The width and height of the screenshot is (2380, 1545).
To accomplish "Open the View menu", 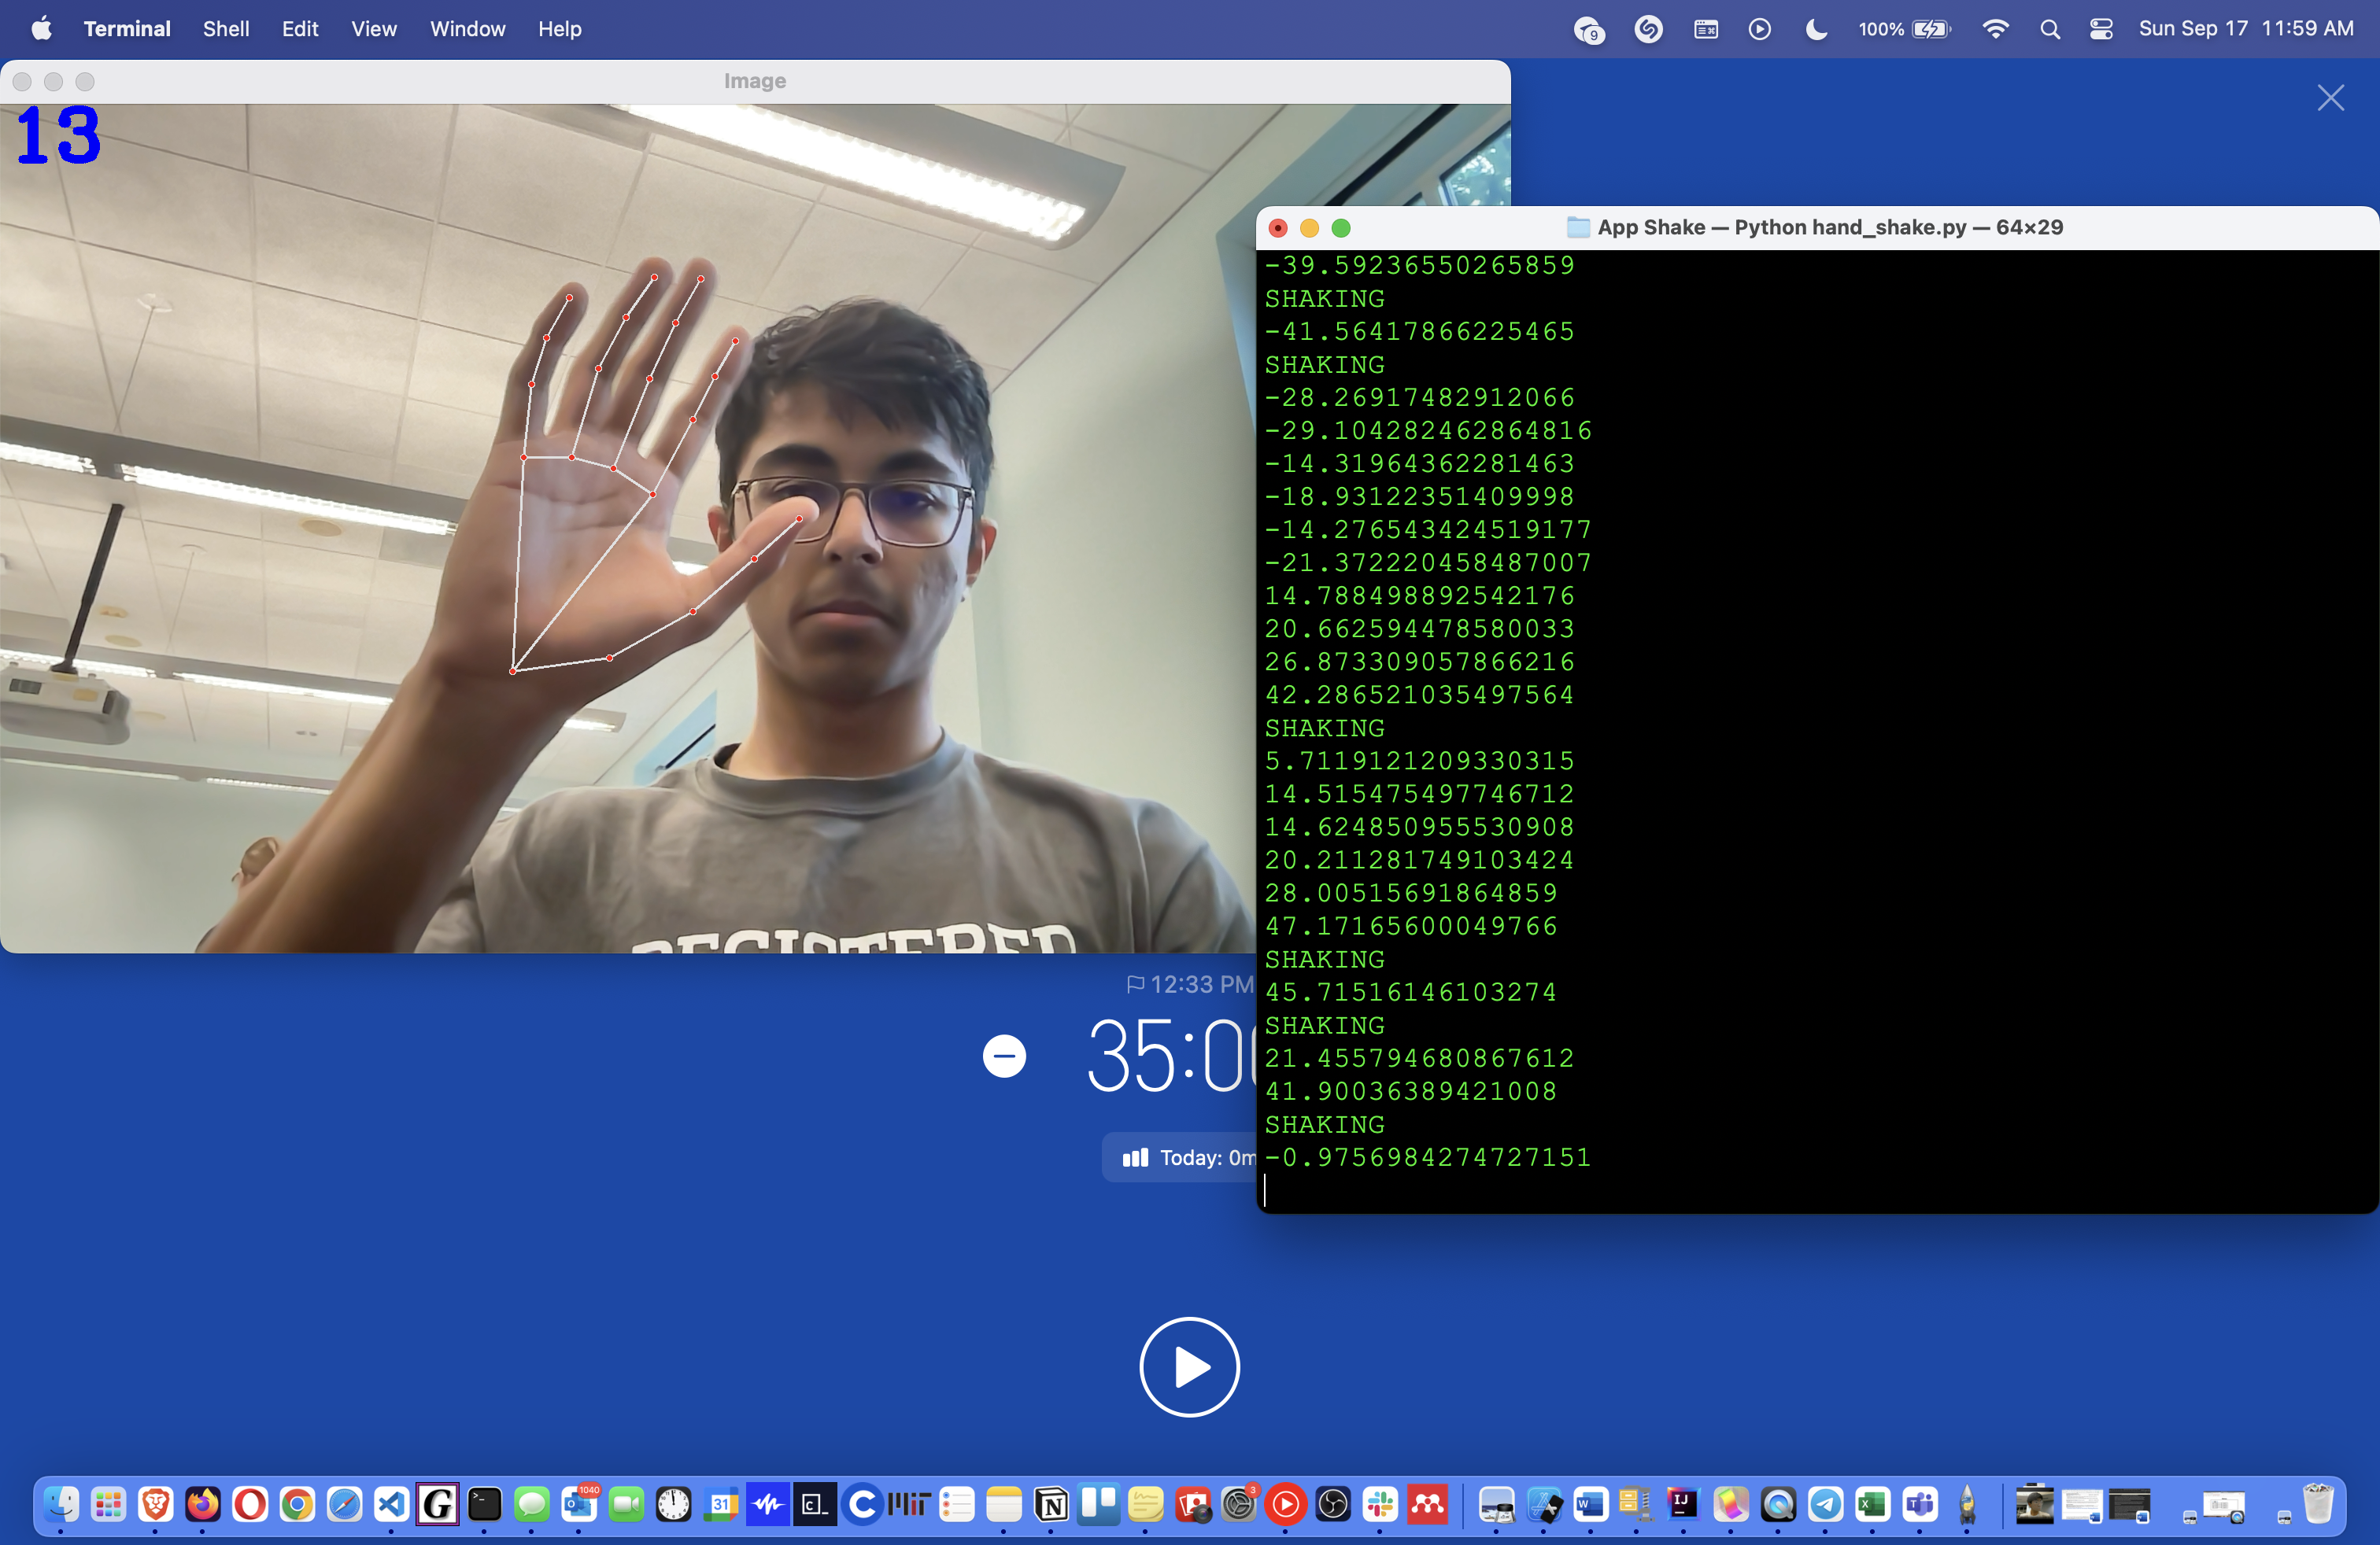I will coord(373,29).
